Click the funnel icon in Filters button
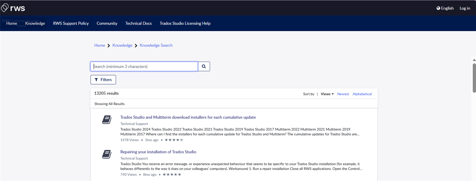 pyautogui.click(x=96, y=80)
